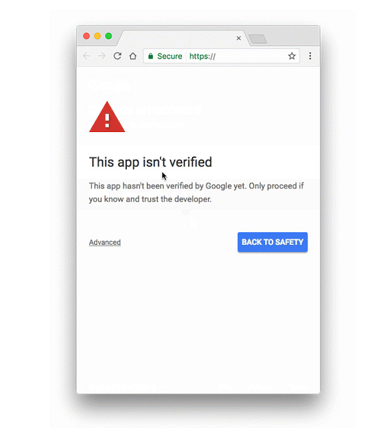Screen dimensions: 392x428
Task: Close the current tab with X
Action: (239, 38)
